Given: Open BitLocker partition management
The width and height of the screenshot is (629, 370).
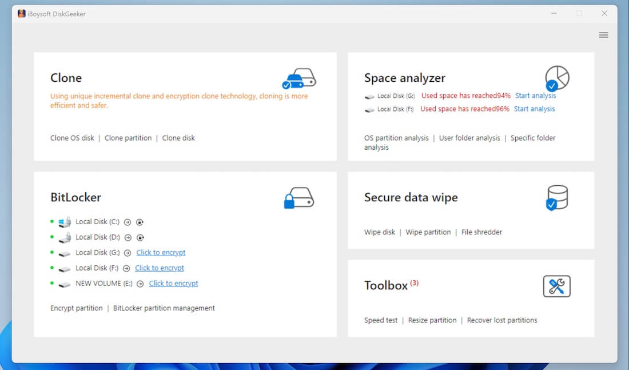Looking at the screenshot, I should tap(164, 308).
